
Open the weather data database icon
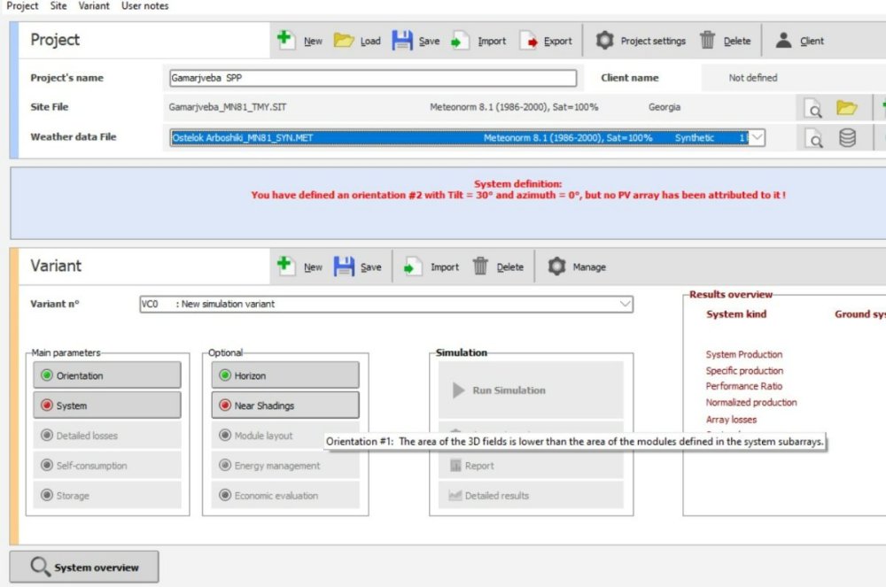point(848,138)
